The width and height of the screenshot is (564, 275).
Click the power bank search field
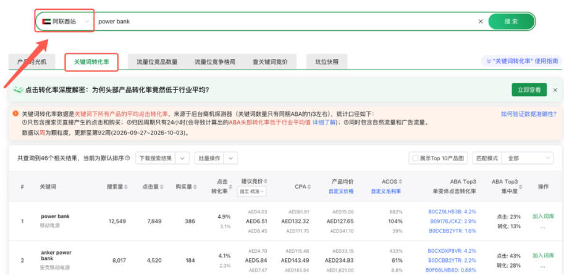coord(284,22)
